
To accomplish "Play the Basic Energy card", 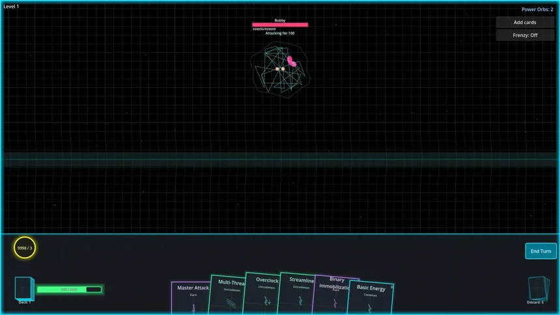I will click(x=371, y=298).
